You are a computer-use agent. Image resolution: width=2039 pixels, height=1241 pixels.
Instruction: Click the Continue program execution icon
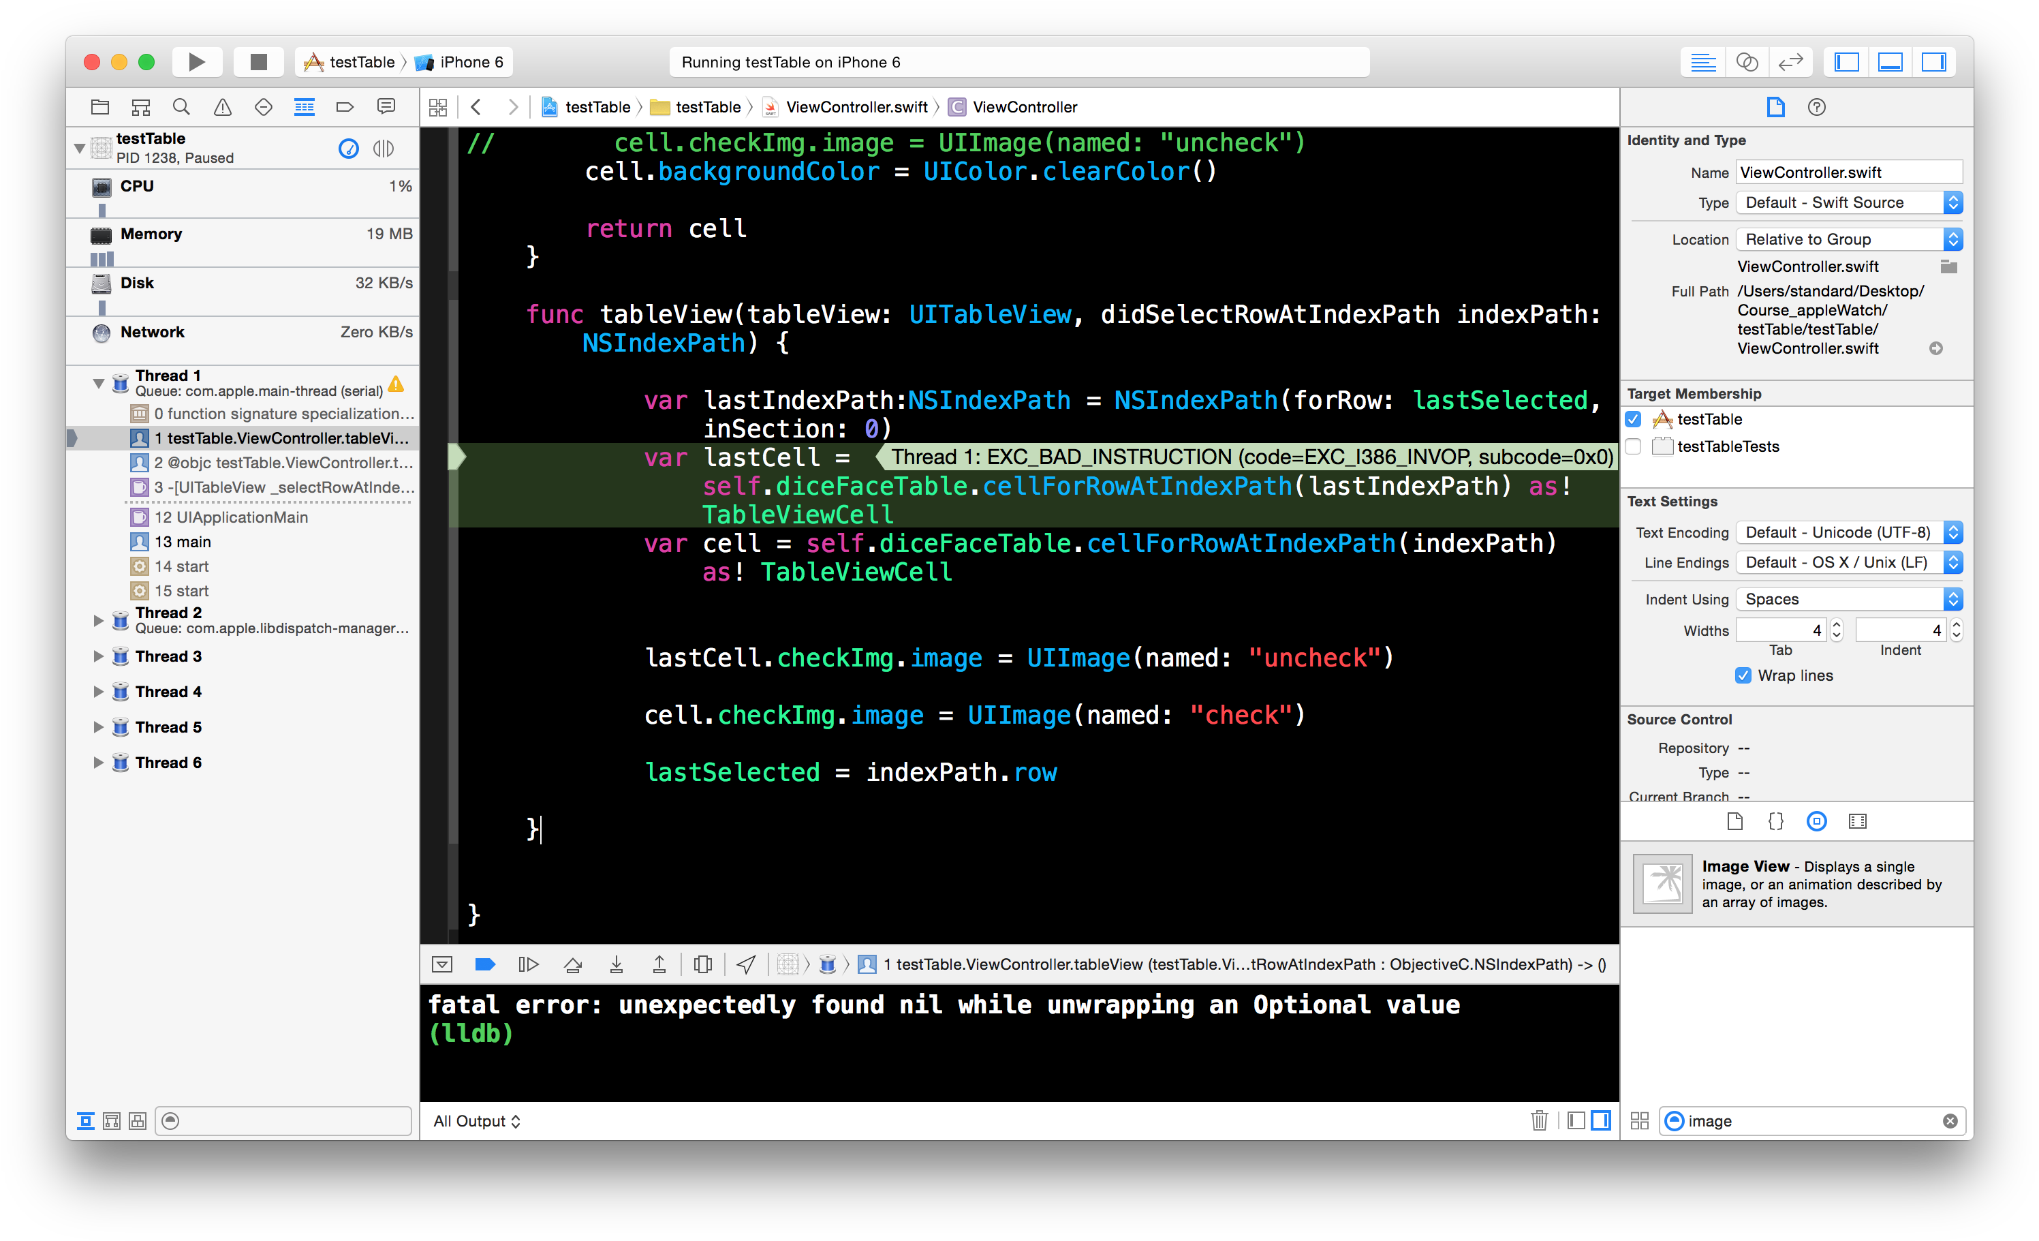pos(528,964)
